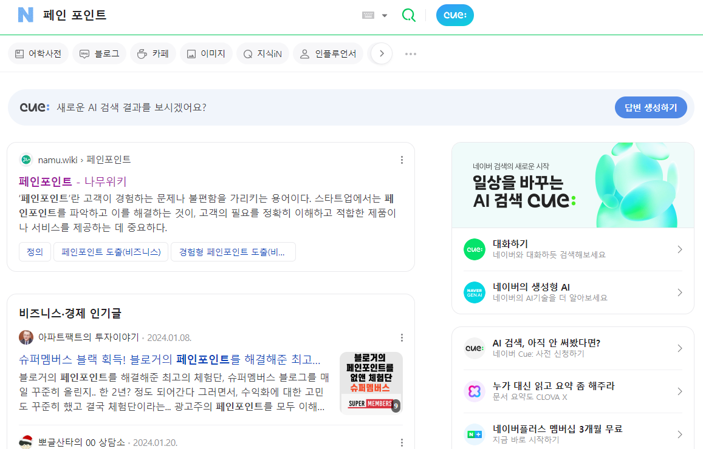This screenshot has width=703, height=449.
Task: Open 네이버플러스 멤버십 3개월 무료 item
Action: tap(572, 434)
